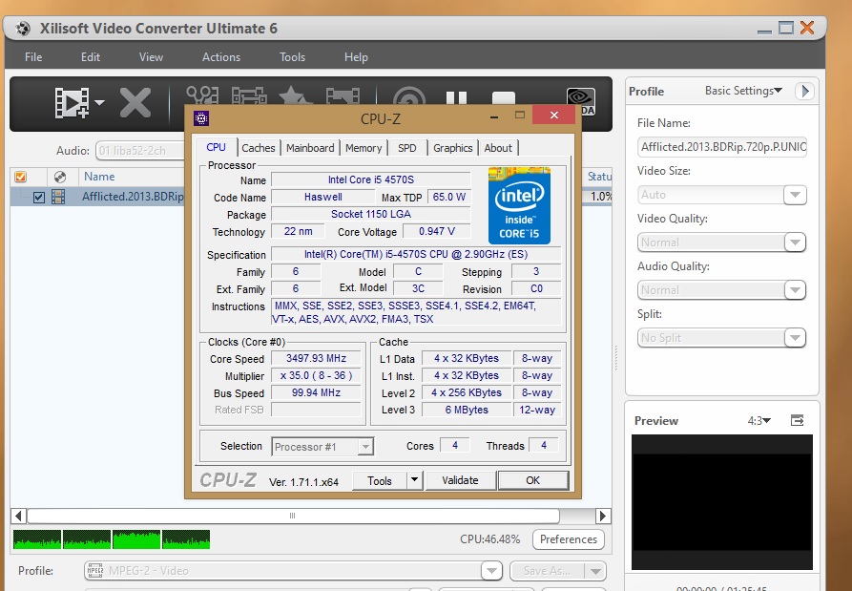Click the Xilisoft app logo icon

tap(23, 29)
